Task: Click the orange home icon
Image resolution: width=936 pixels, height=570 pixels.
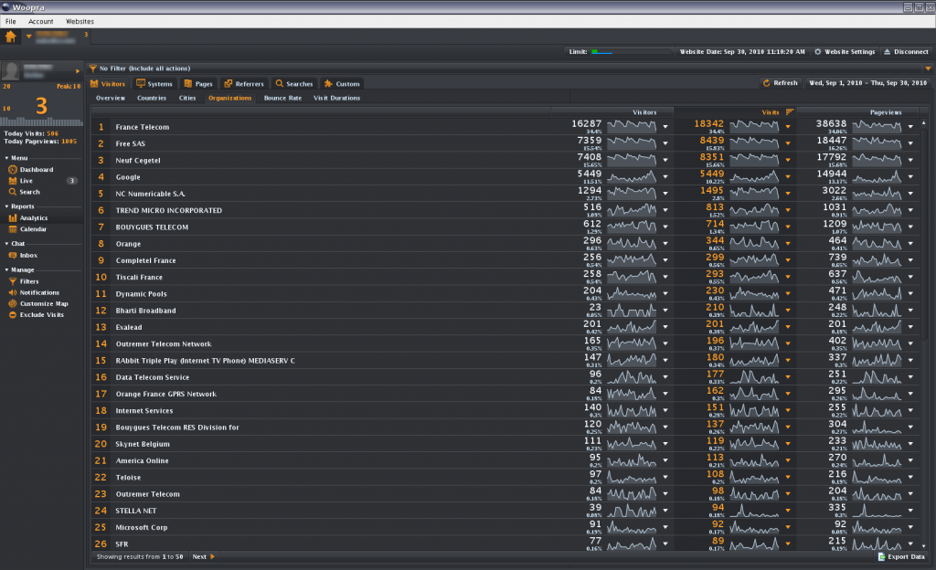Action: point(11,37)
